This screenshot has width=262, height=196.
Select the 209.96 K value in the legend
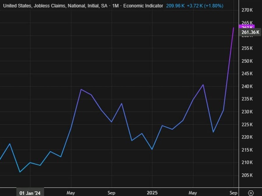click(175, 6)
